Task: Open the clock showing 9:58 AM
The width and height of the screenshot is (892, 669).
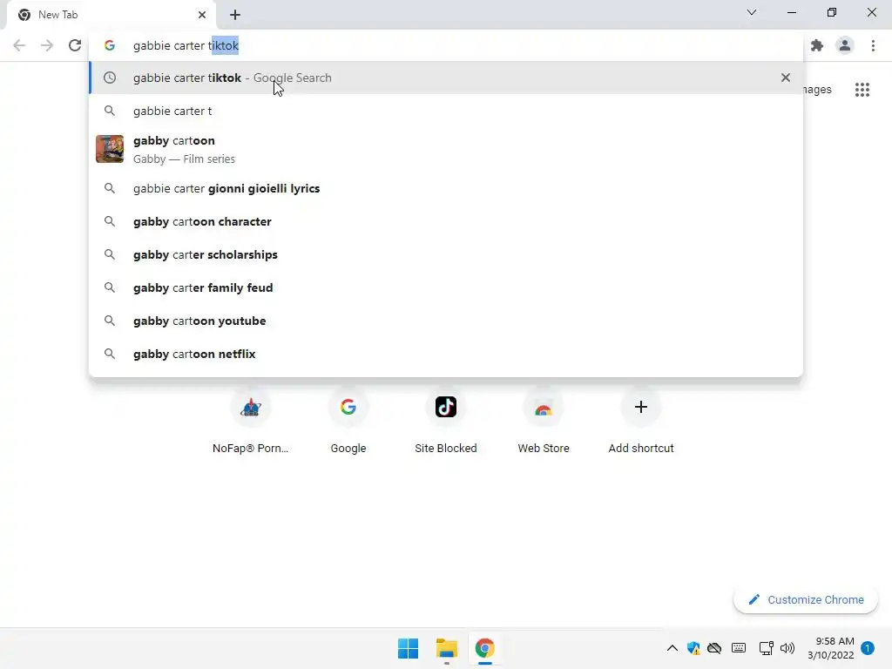Action: 830,648
